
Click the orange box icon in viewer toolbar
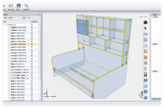coord(146,57)
